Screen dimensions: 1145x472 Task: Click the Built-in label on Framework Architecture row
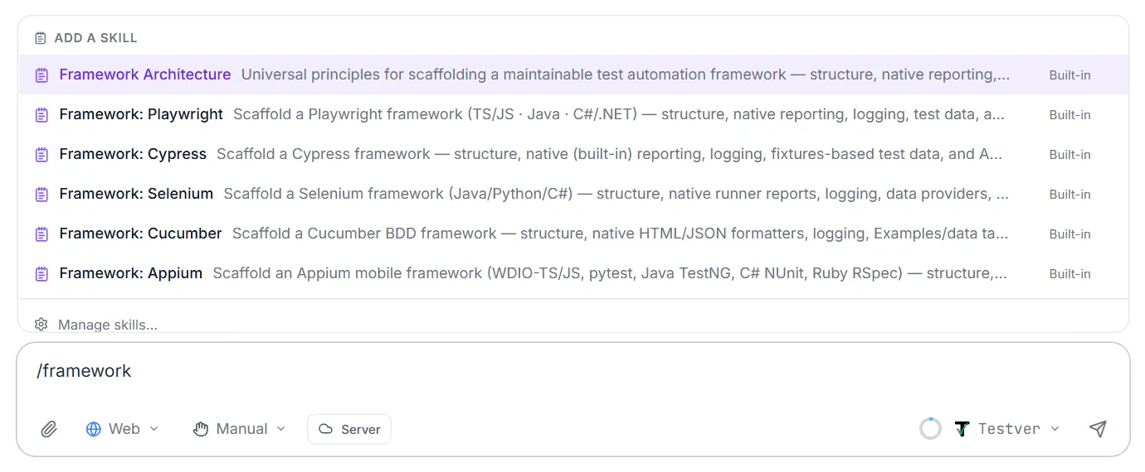click(1069, 75)
